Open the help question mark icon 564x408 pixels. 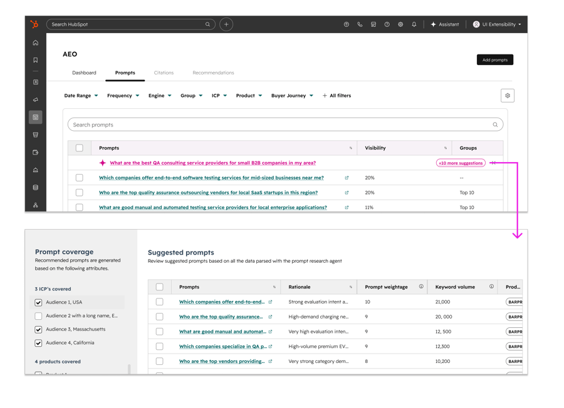tap(387, 24)
